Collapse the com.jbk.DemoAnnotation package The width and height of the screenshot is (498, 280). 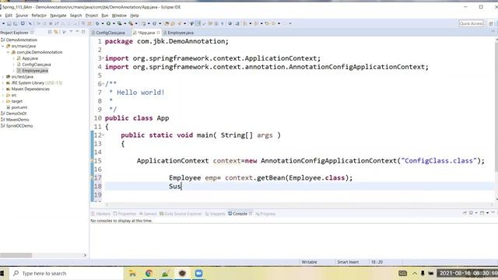[9, 52]
